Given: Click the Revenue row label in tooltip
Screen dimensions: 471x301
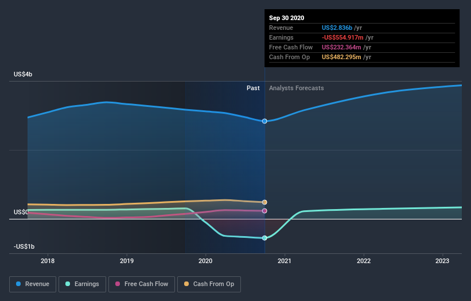Looking at the screenshot, I should (281, 28).
